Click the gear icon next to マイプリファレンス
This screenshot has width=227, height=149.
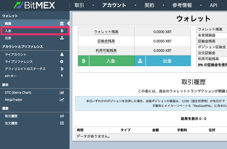(62, 62)
